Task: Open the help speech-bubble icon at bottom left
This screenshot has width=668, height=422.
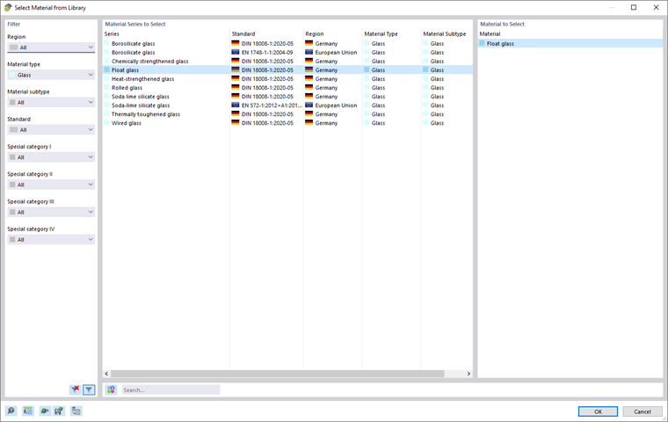Action: pyautogui.click(x=11, y=411)
